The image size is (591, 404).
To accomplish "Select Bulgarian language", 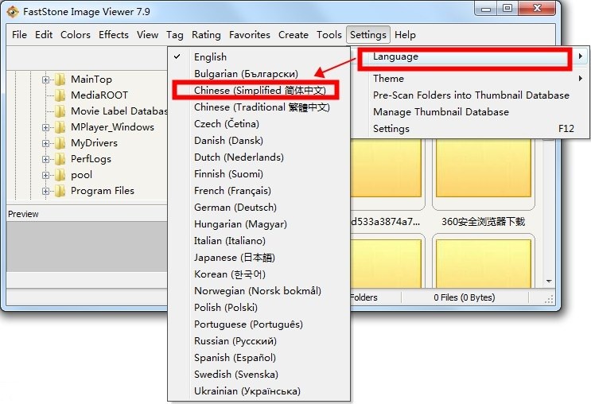I will tap(259, 73).
